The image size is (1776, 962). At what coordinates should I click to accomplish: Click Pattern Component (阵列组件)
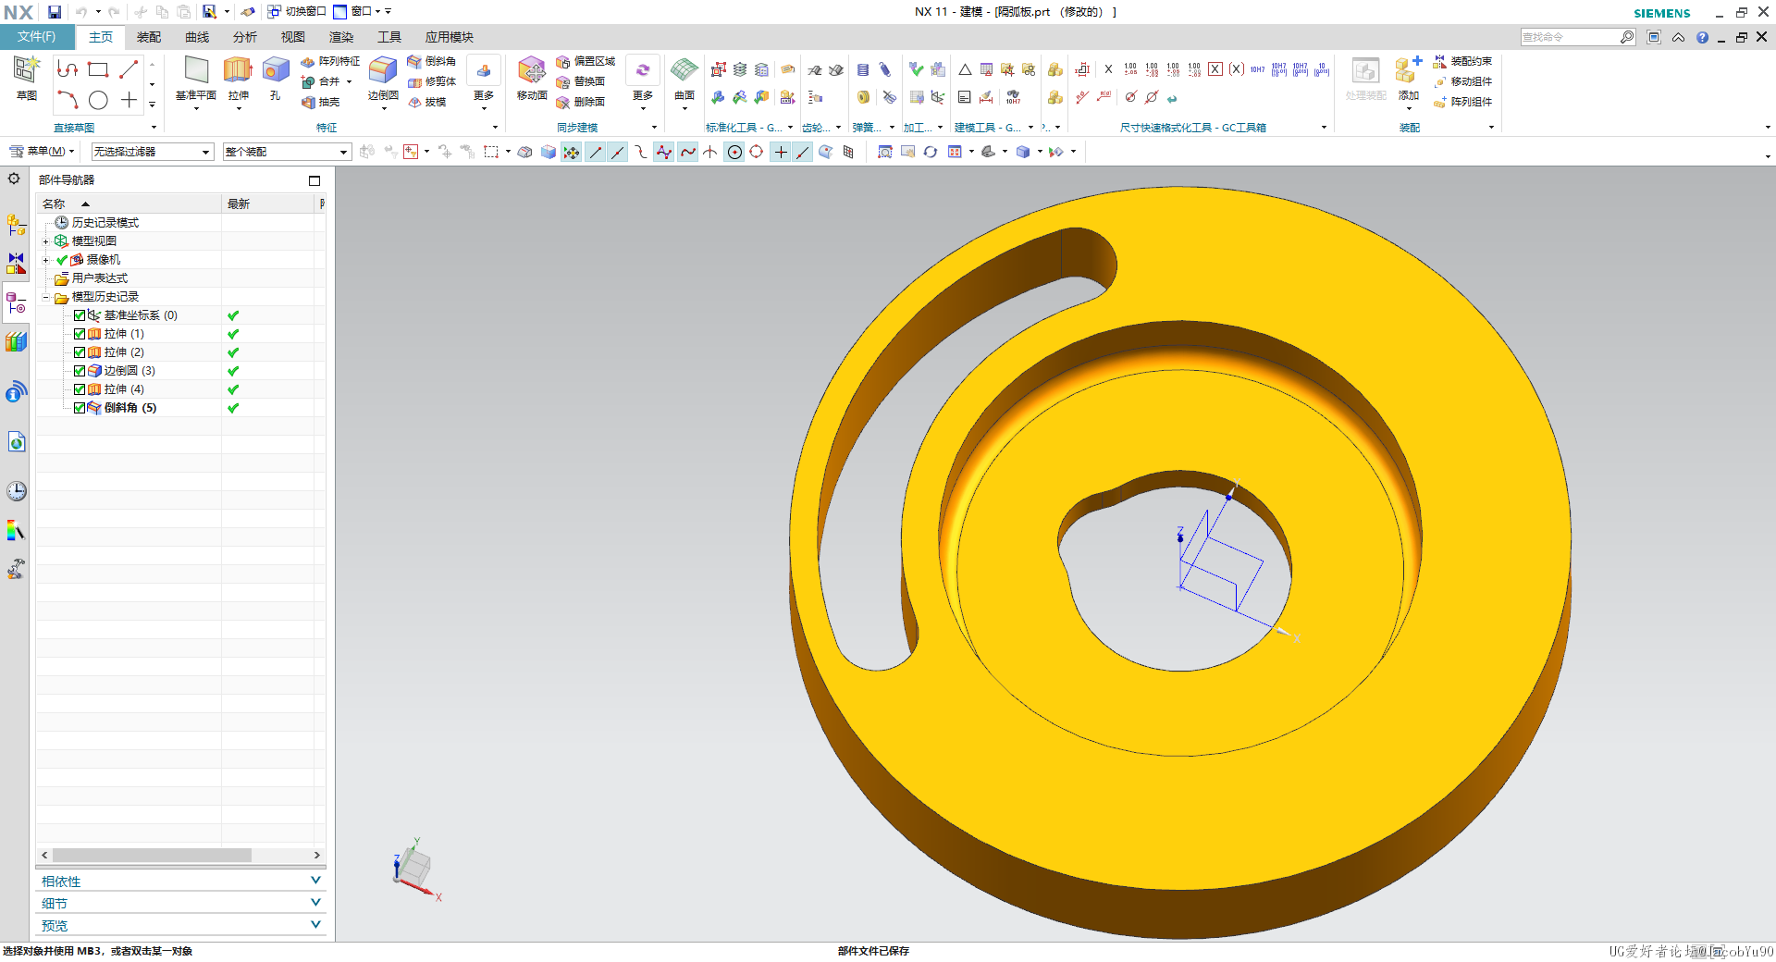point(1462,102)
